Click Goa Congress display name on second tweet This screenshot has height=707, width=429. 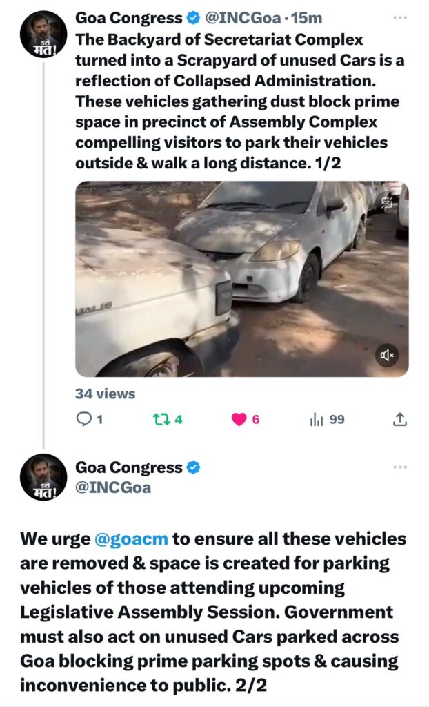coord(129,467)
